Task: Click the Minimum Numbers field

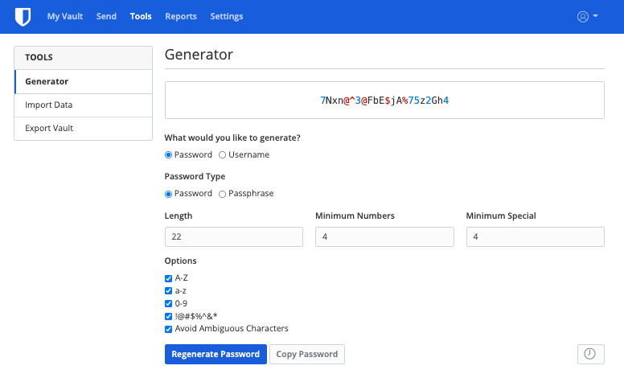Action: (x=384, y=236)
